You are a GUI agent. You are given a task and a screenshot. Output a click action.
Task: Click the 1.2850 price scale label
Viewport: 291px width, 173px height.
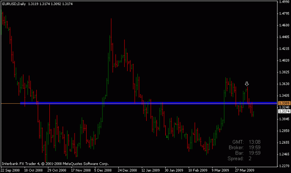coord(284,131)
